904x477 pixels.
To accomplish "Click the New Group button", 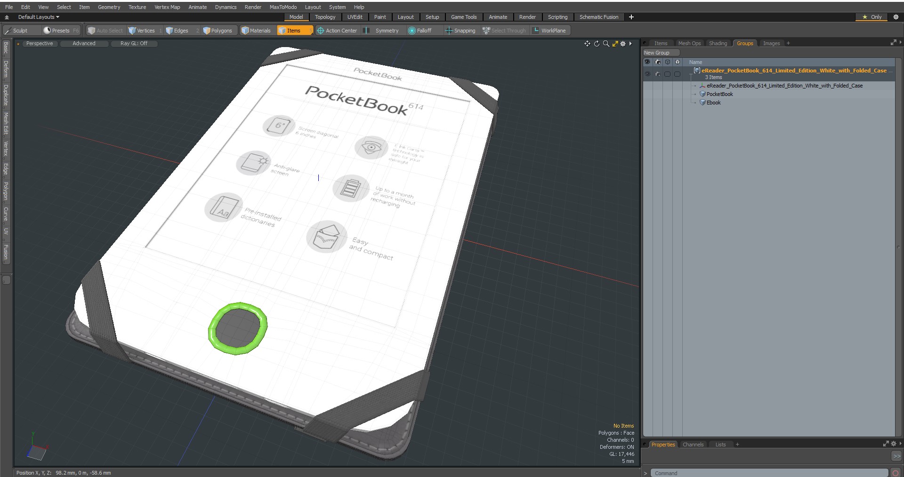I will tap(661, 53).
